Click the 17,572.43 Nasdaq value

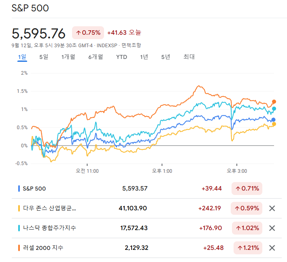[134, 228]
